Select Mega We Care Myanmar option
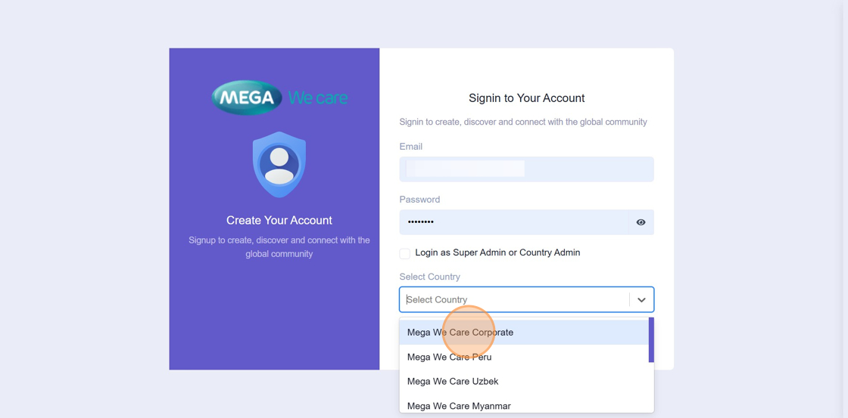848x418 pixels. pyautogui.click(x=459, y=406)
